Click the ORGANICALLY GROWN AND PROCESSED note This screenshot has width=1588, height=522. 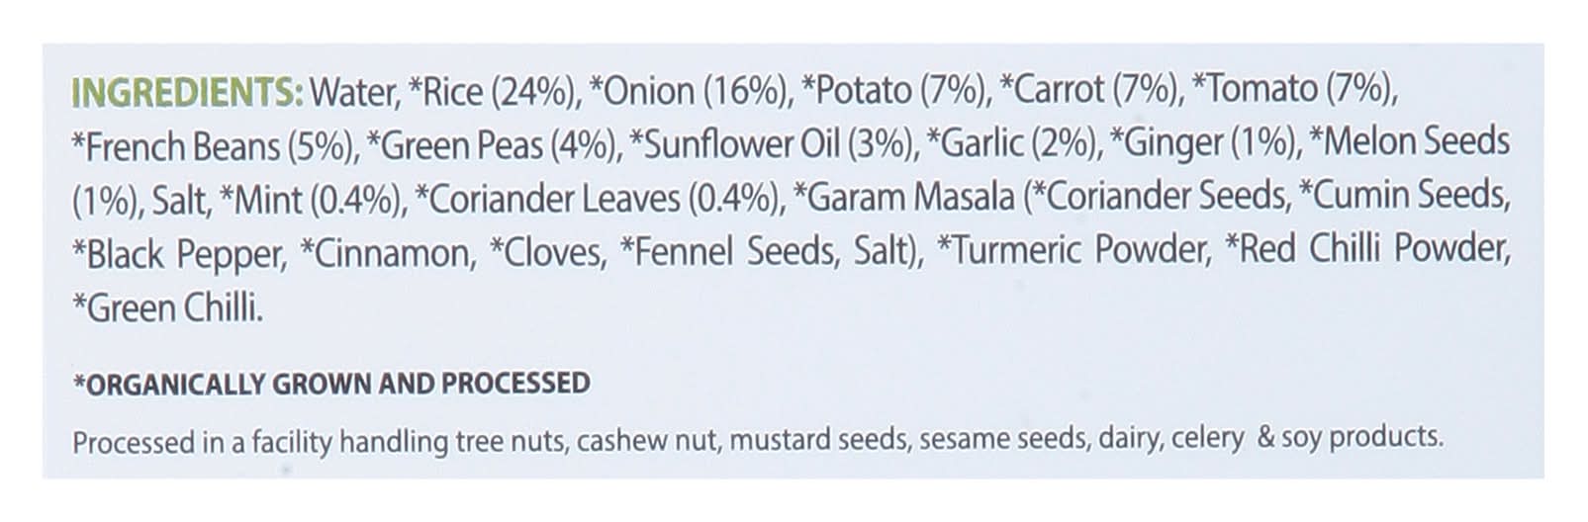coord(331,384)
